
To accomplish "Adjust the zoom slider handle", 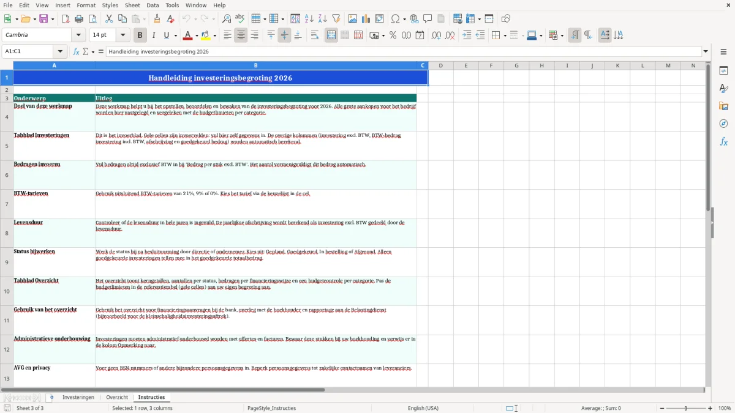I will tap(686, 408).
